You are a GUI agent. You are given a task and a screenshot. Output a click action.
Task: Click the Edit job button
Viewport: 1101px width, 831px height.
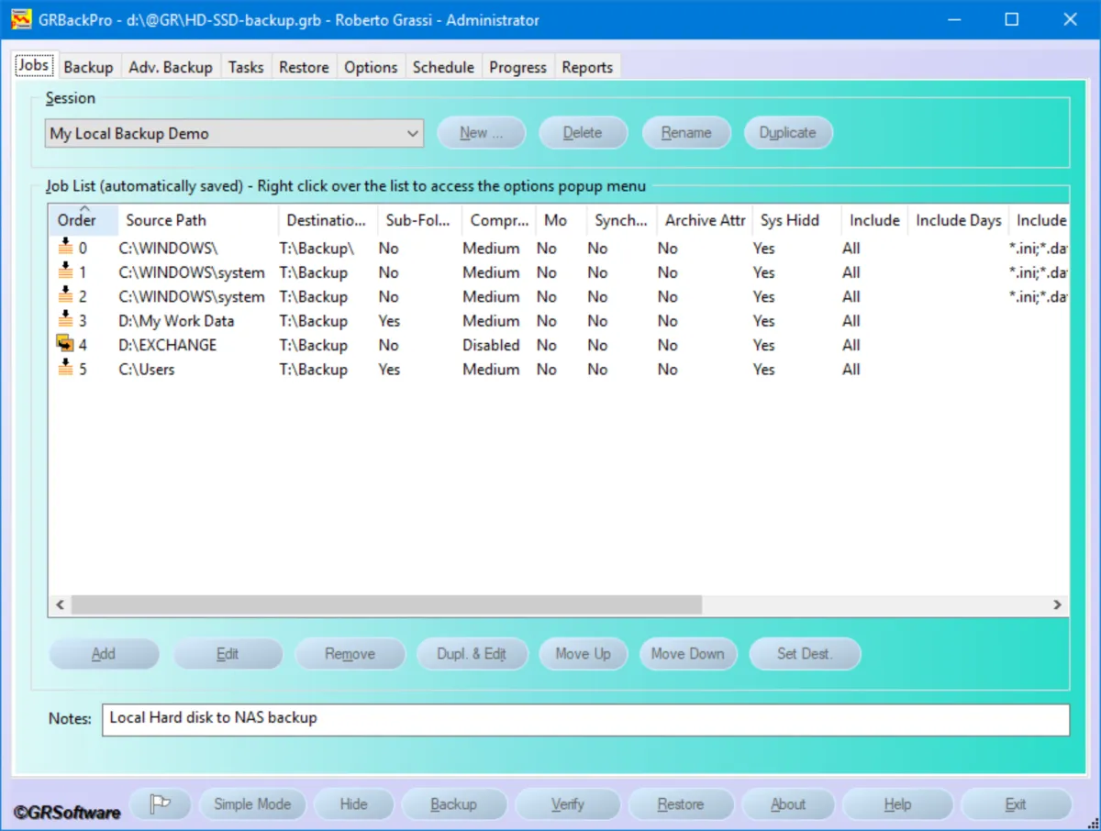click(x=228, y=654)
